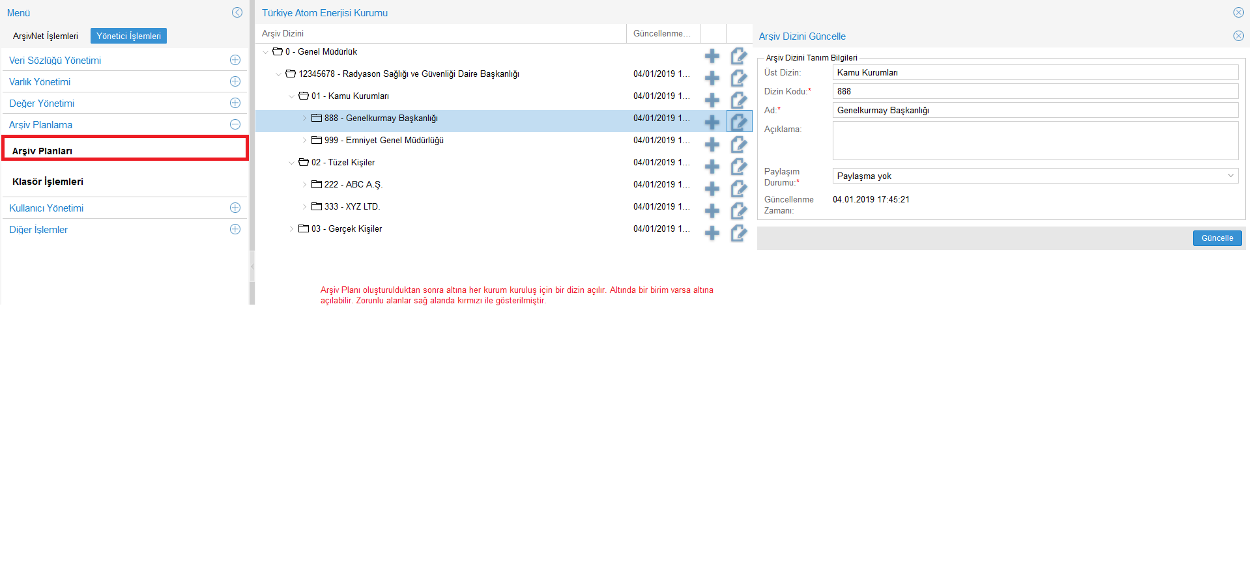Click the add icon for Gerçek Kişiler row
The width and height of the screenshot is (1255, 565).
(712, 232)
